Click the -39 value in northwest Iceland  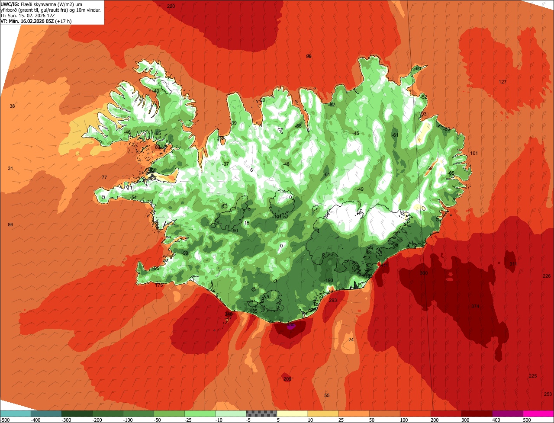[233, 123]
